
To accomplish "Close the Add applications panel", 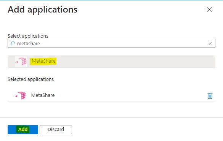I will [209, 10].
